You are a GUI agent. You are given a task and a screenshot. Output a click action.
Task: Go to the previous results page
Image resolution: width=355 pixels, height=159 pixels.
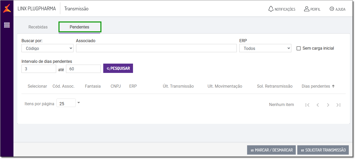(318, 105)
